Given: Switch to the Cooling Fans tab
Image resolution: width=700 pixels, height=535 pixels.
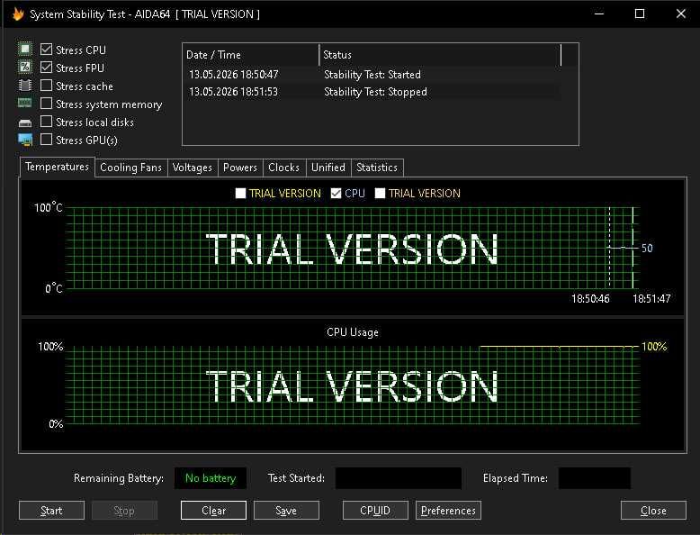Looking at the screenshot, I should (x=130, y=168).
